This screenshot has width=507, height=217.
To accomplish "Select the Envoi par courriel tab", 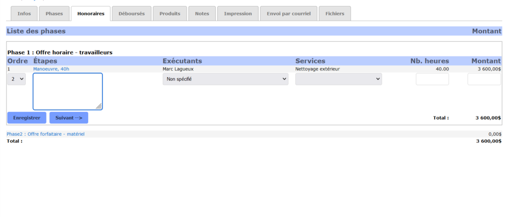I will coord(288,14).
